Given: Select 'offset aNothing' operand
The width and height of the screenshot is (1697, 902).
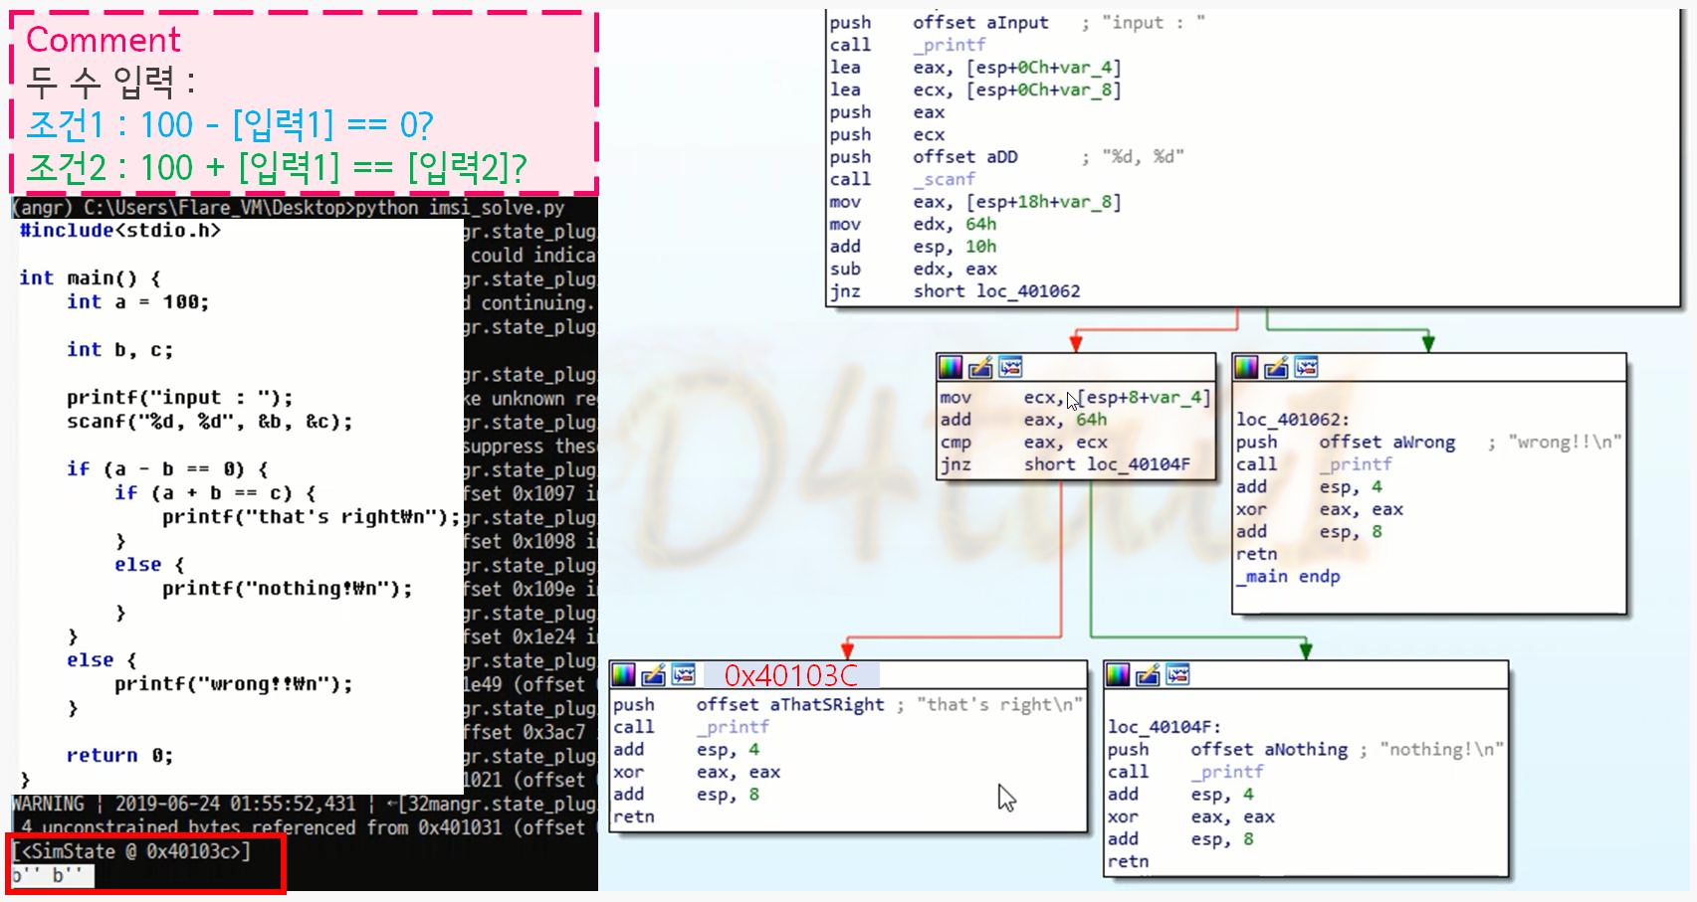Looking at the screenshot, I should point(1269,749).
